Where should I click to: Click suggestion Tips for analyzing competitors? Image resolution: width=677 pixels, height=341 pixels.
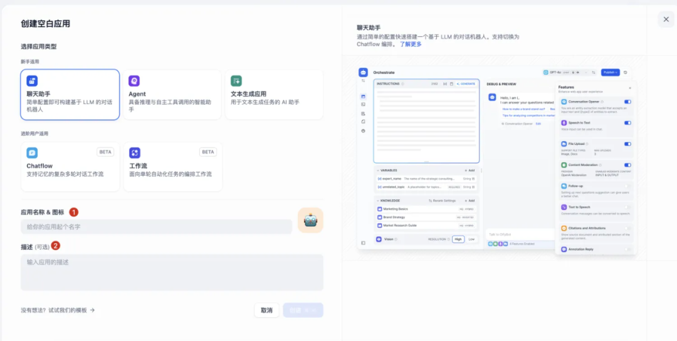coord(528,116)
